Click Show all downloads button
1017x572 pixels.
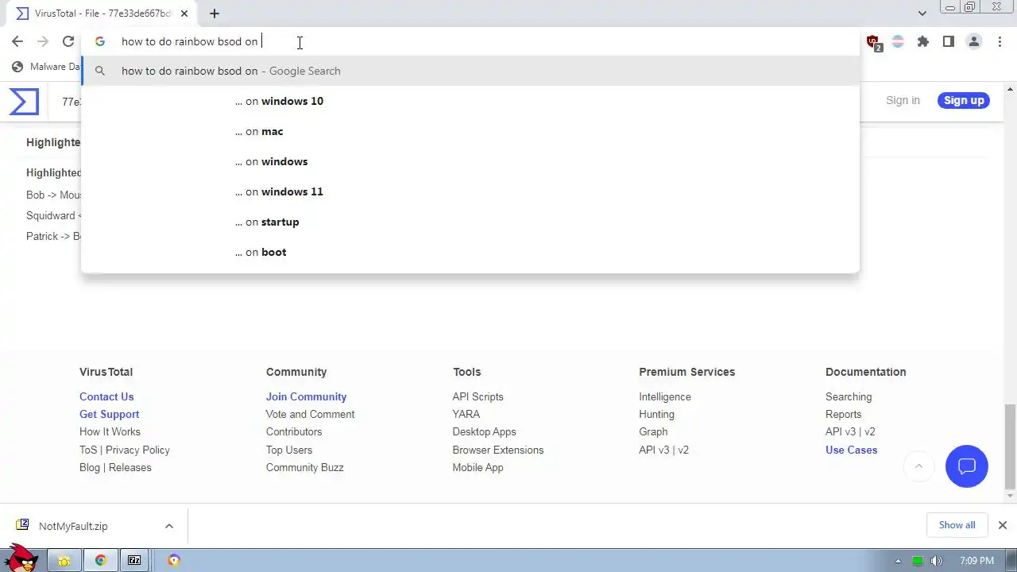click(957, 525)
